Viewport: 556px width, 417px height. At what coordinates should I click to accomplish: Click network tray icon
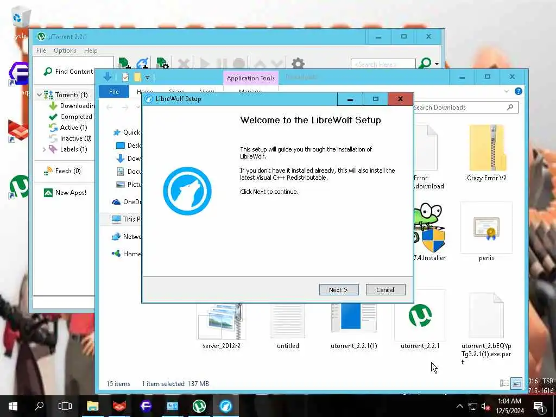(473, 406)
